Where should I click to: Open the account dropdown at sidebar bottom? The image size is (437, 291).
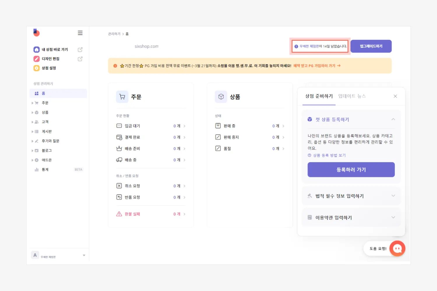point(84,255)
